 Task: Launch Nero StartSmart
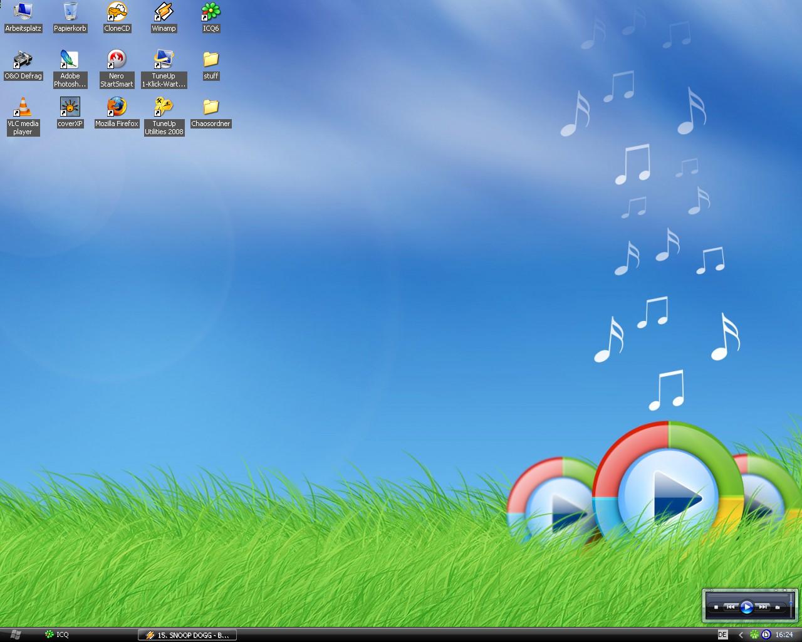[x=117, y=69]
